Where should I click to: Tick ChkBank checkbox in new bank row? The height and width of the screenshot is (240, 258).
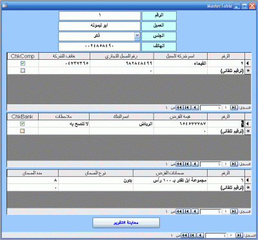pos(23,131)
